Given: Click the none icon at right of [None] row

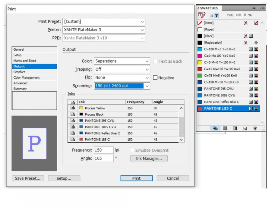Looking at the screenshot, I should point(256,23).
